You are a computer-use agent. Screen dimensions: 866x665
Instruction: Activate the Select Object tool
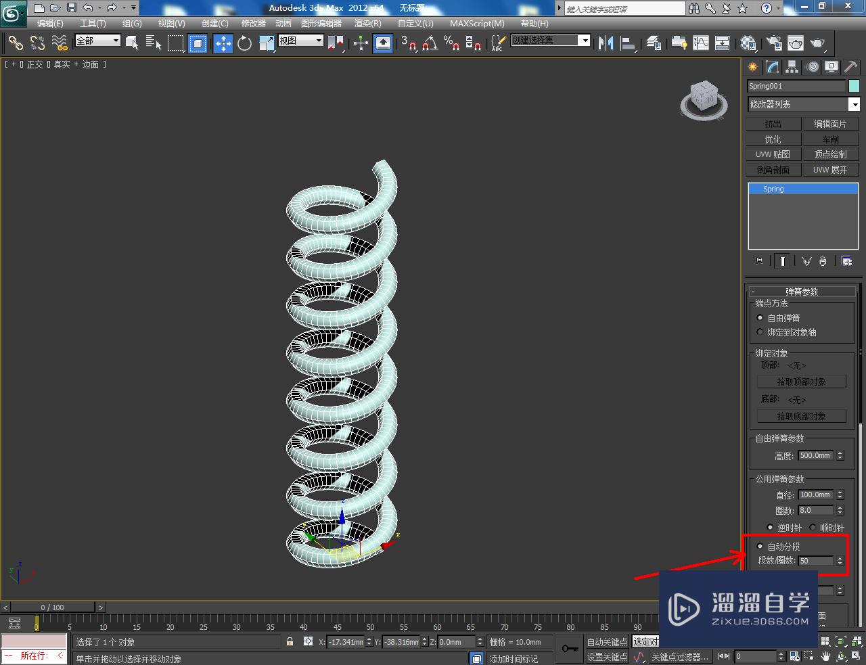coord(132,43)
